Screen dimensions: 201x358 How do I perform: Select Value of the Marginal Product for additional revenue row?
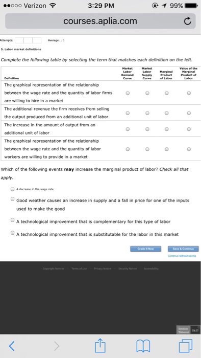(189, 113)
